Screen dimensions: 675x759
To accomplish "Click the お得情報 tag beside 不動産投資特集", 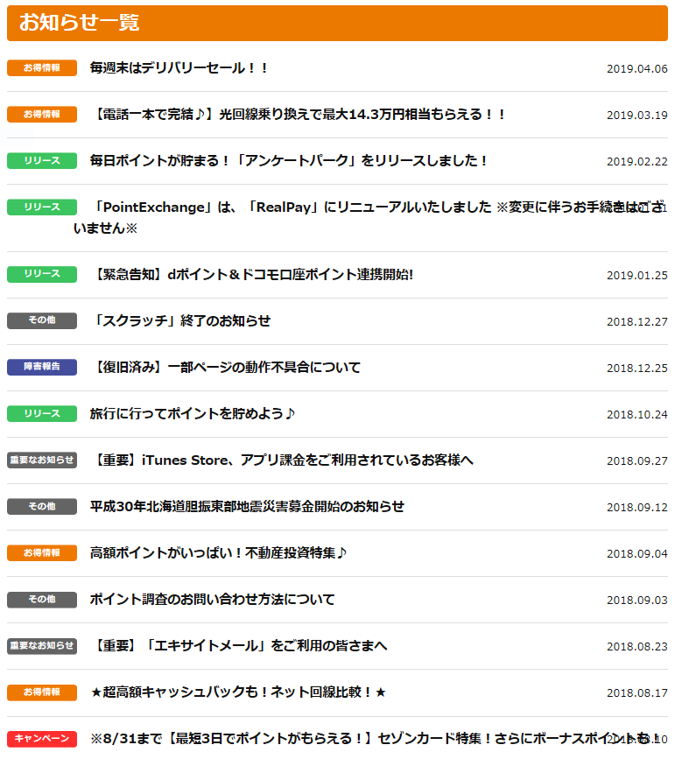I will point(42,552).
